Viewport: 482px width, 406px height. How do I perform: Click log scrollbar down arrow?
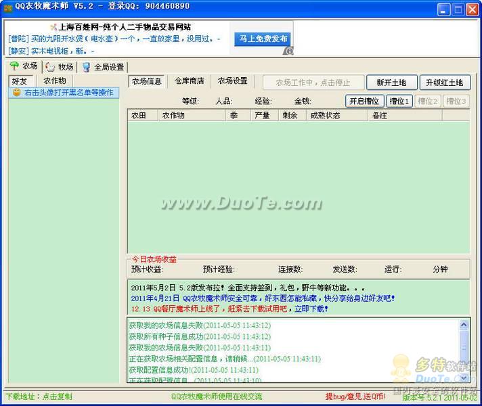464,377
